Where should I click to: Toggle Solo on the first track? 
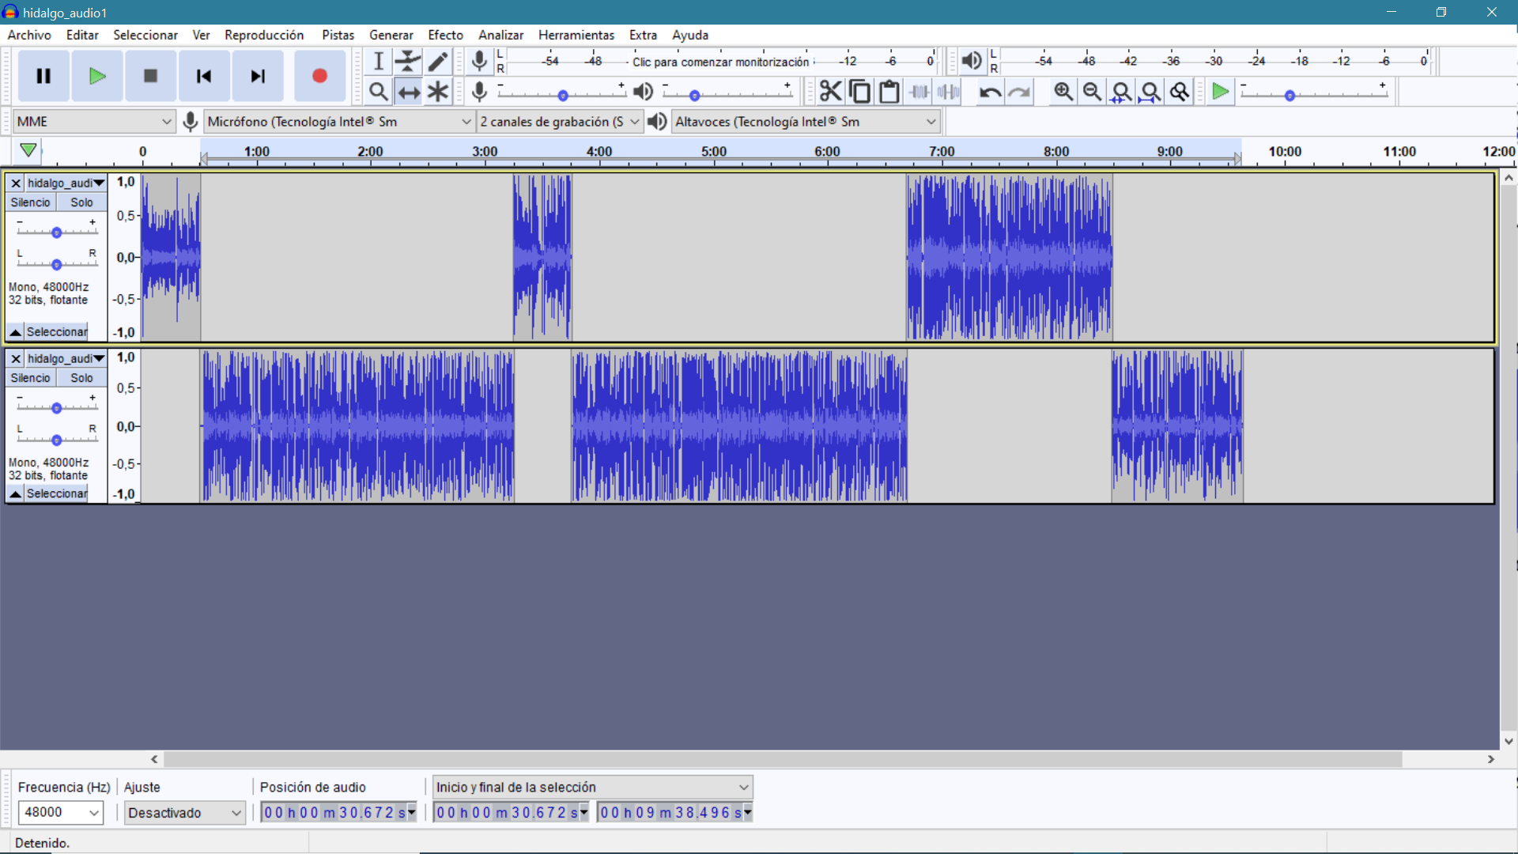coord(81,202)
